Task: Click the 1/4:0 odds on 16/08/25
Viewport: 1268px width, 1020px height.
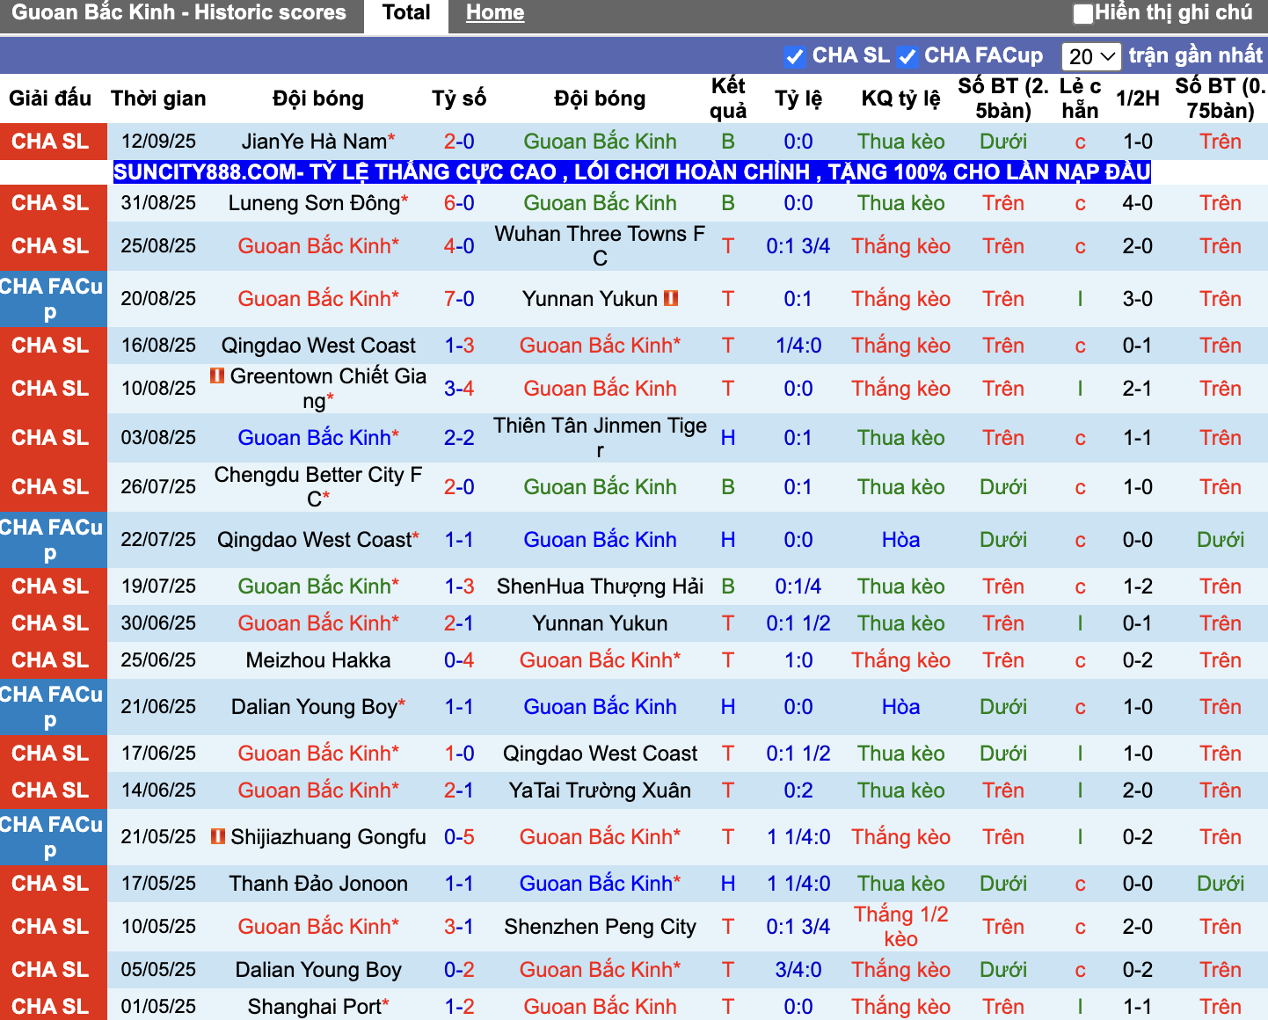Action: tap(798, 346)
